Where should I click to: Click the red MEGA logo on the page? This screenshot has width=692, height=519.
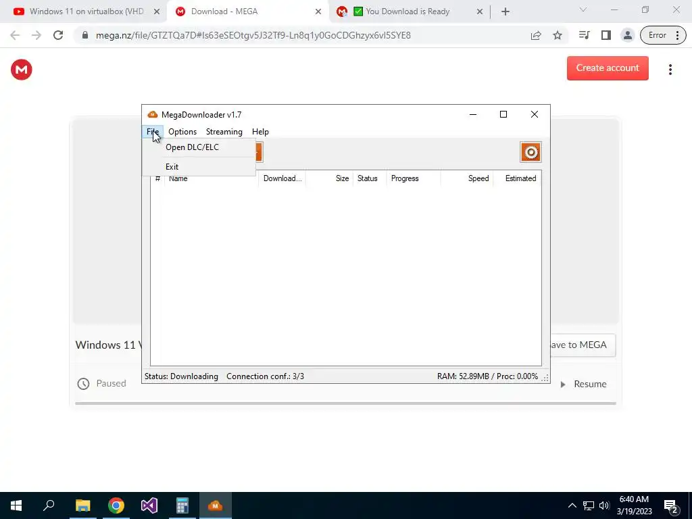tap(21, 70)
